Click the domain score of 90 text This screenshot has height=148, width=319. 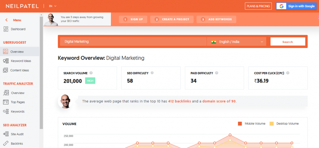pos(219,101)
